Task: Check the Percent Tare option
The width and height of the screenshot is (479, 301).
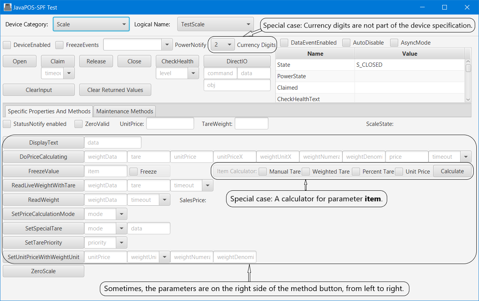Action: 356,172
